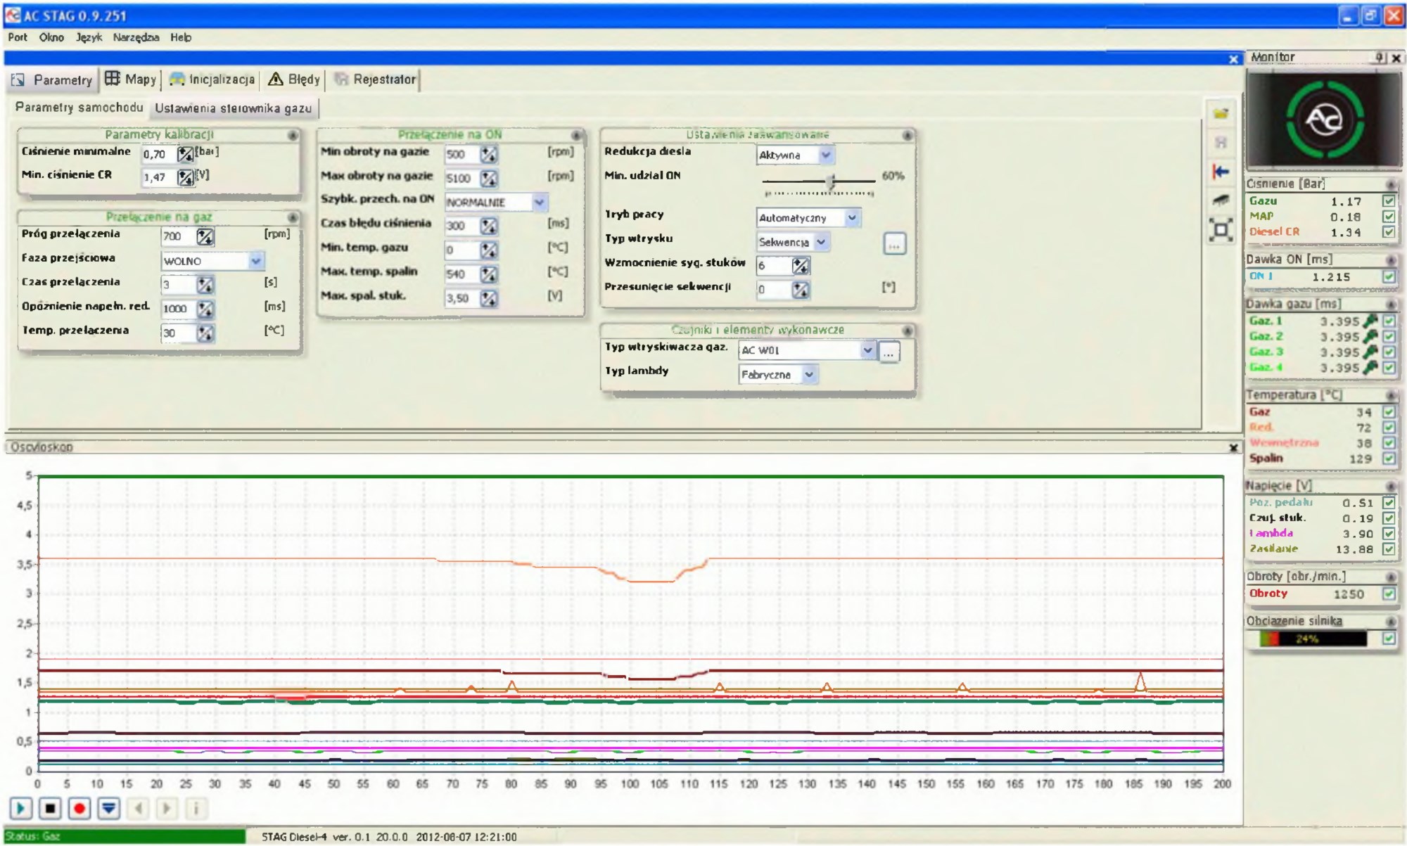Open the Narzędzia menu
Screen dimensions: 1407x846
pos(136,37)
